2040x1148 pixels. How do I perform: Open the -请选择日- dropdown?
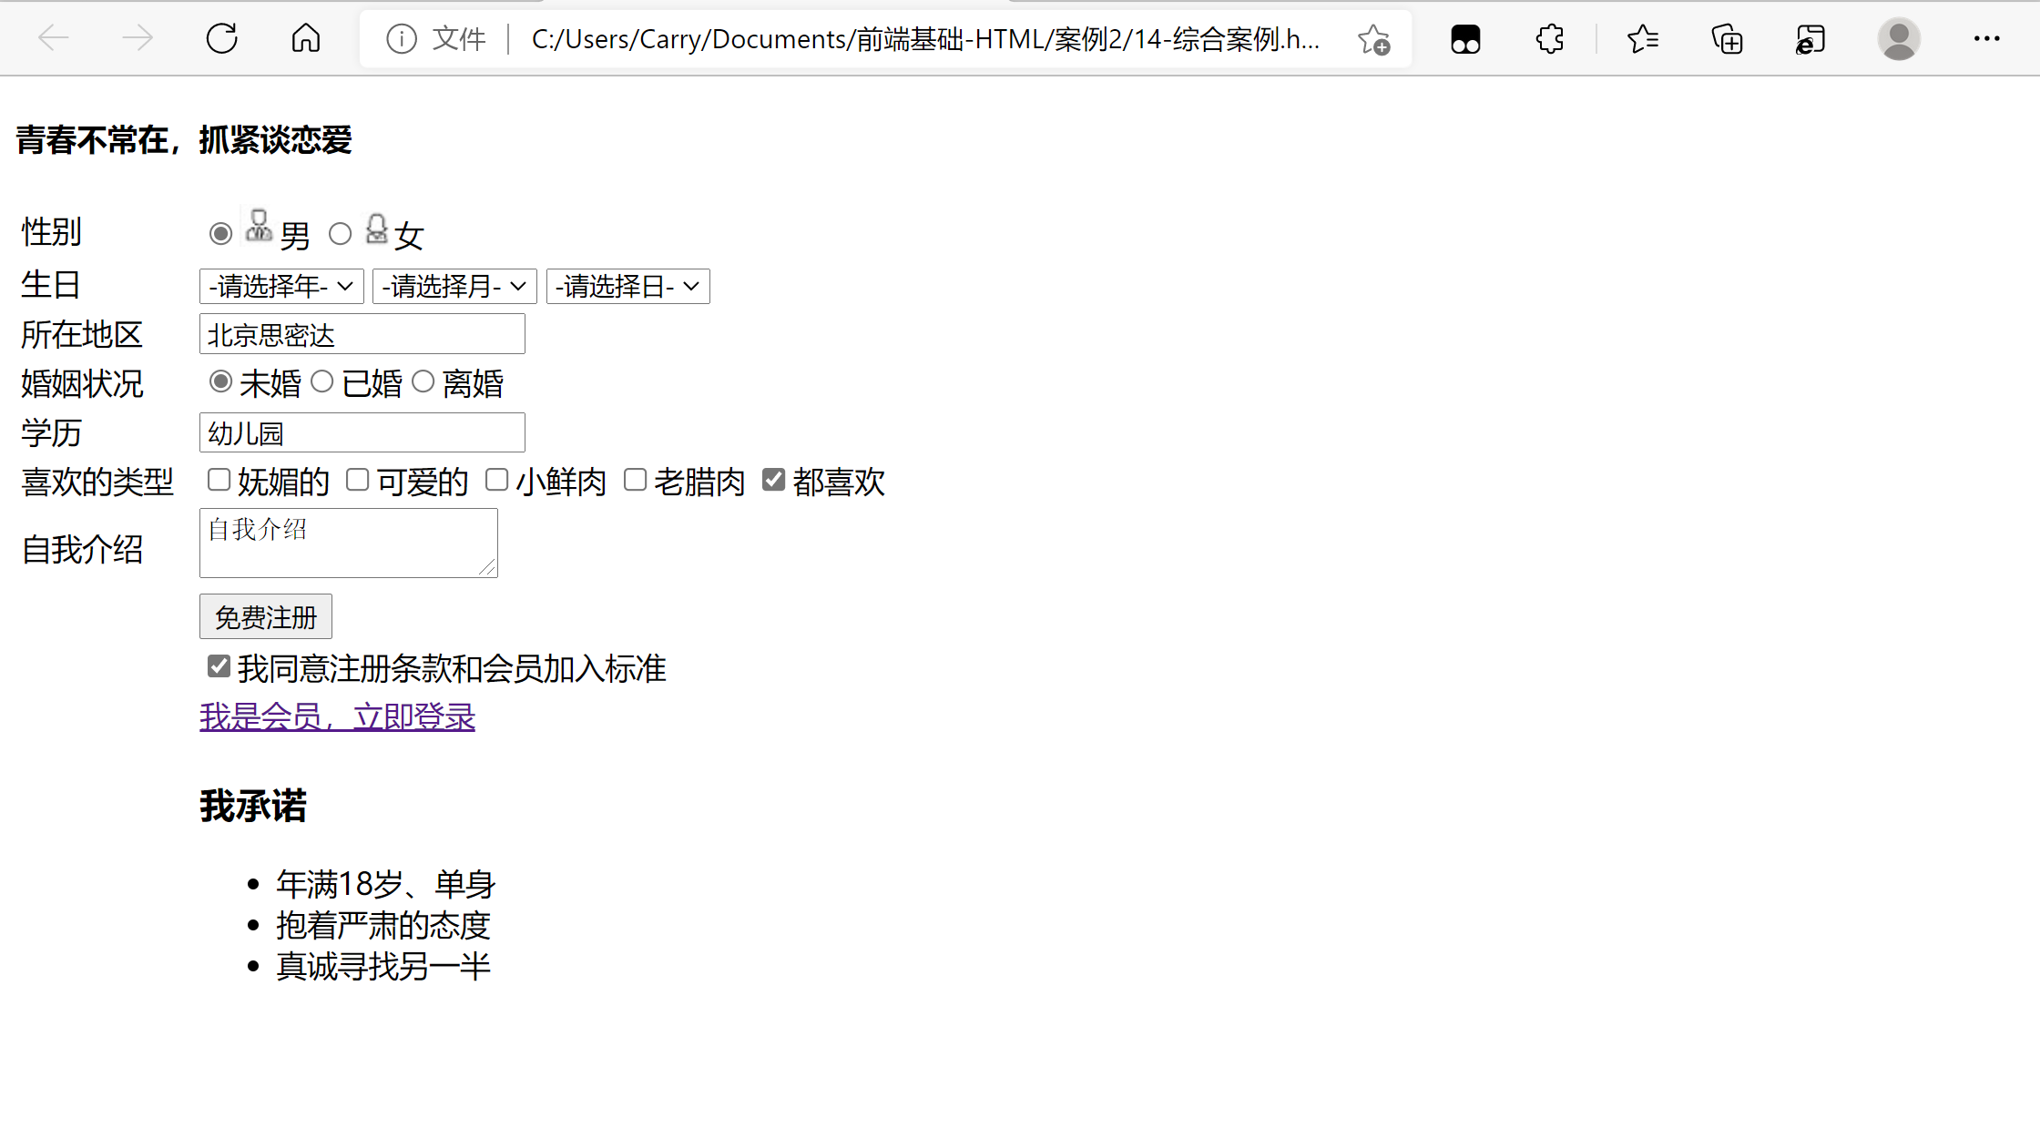[x=627, y=286]
